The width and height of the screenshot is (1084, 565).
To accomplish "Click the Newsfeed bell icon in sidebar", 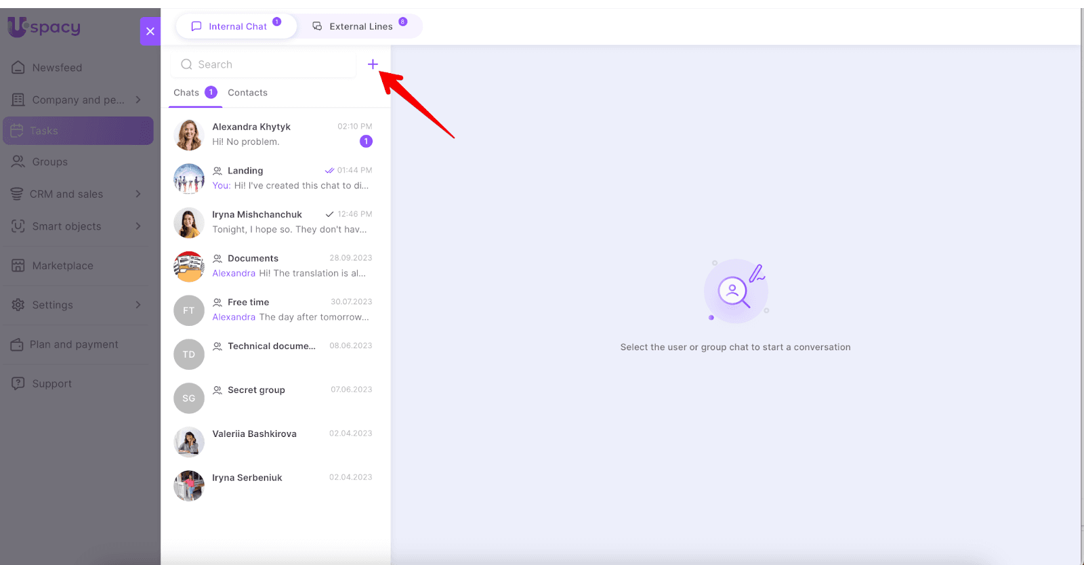I will [18, 68].
